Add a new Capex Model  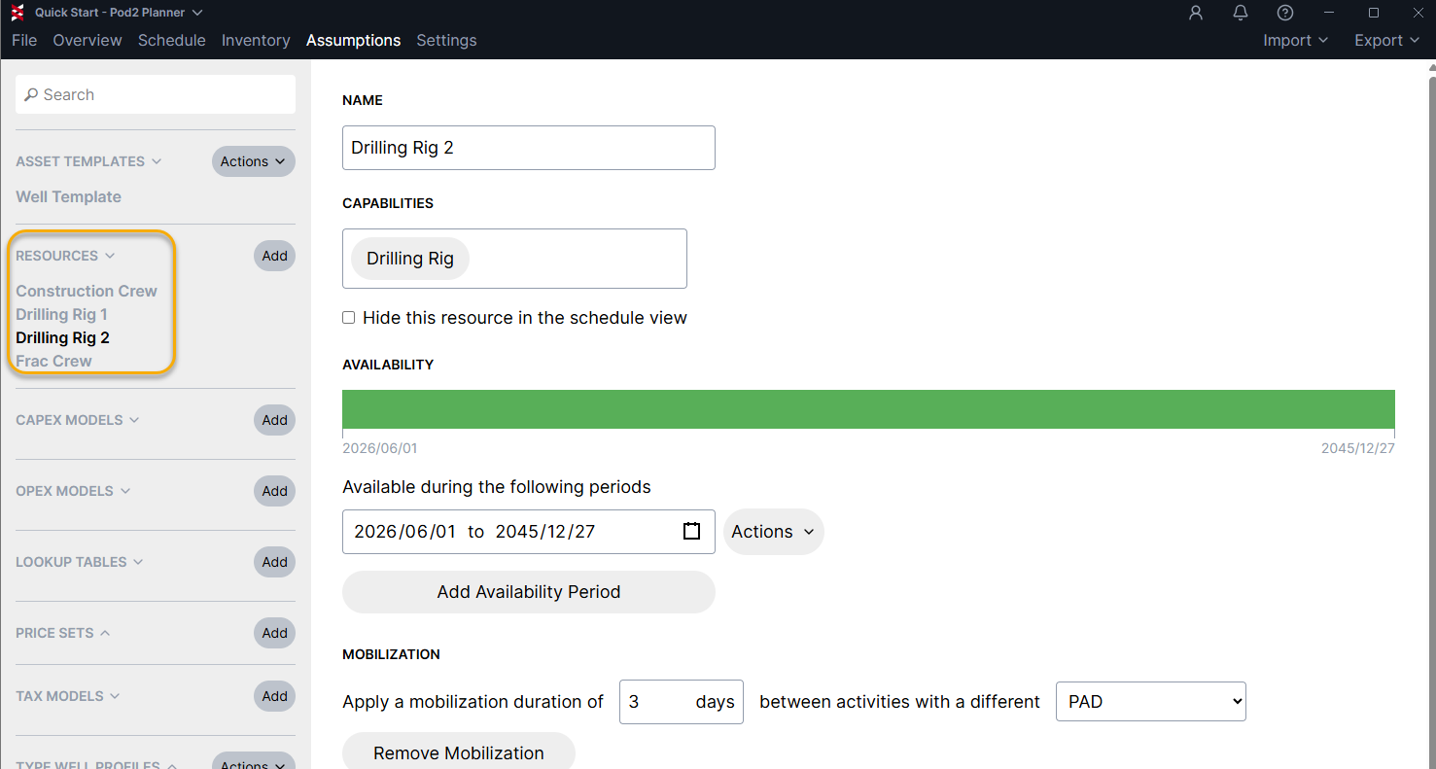(274, 420)
